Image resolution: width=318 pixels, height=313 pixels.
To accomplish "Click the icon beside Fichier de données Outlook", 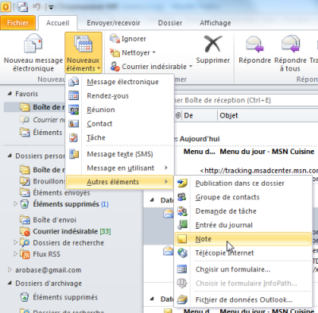I will 182,299.
